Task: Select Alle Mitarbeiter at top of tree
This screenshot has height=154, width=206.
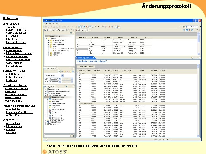Action: (x=55, y=37)
